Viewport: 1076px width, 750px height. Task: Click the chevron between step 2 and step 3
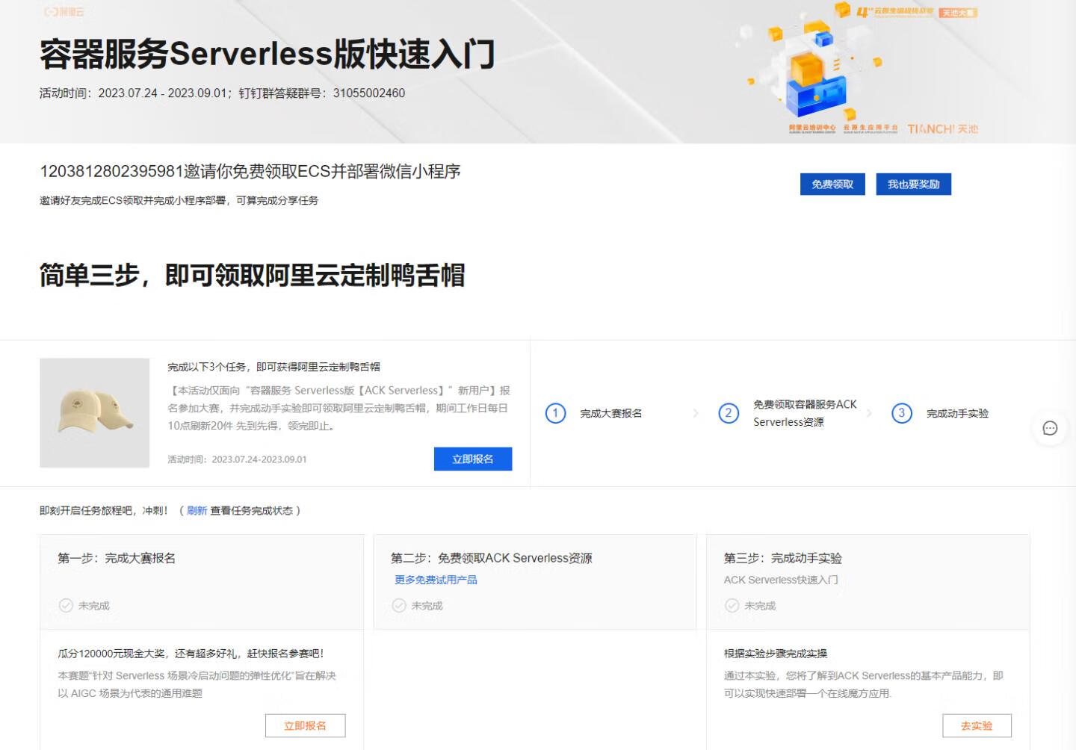pyautogui.click(x=869, y=413)
